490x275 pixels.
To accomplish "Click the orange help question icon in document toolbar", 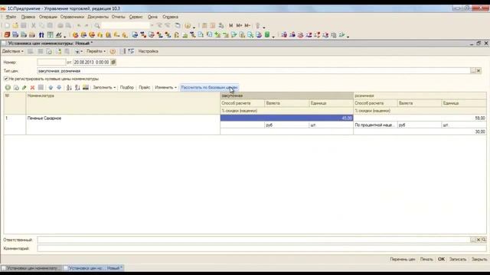I will (x=113, y=51).
